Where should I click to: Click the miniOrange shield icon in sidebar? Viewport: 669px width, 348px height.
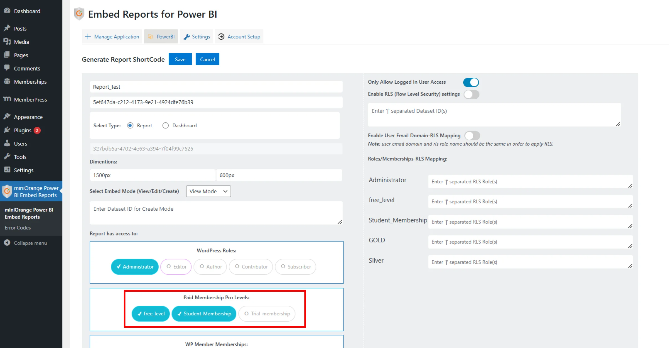tap(7, 191)
